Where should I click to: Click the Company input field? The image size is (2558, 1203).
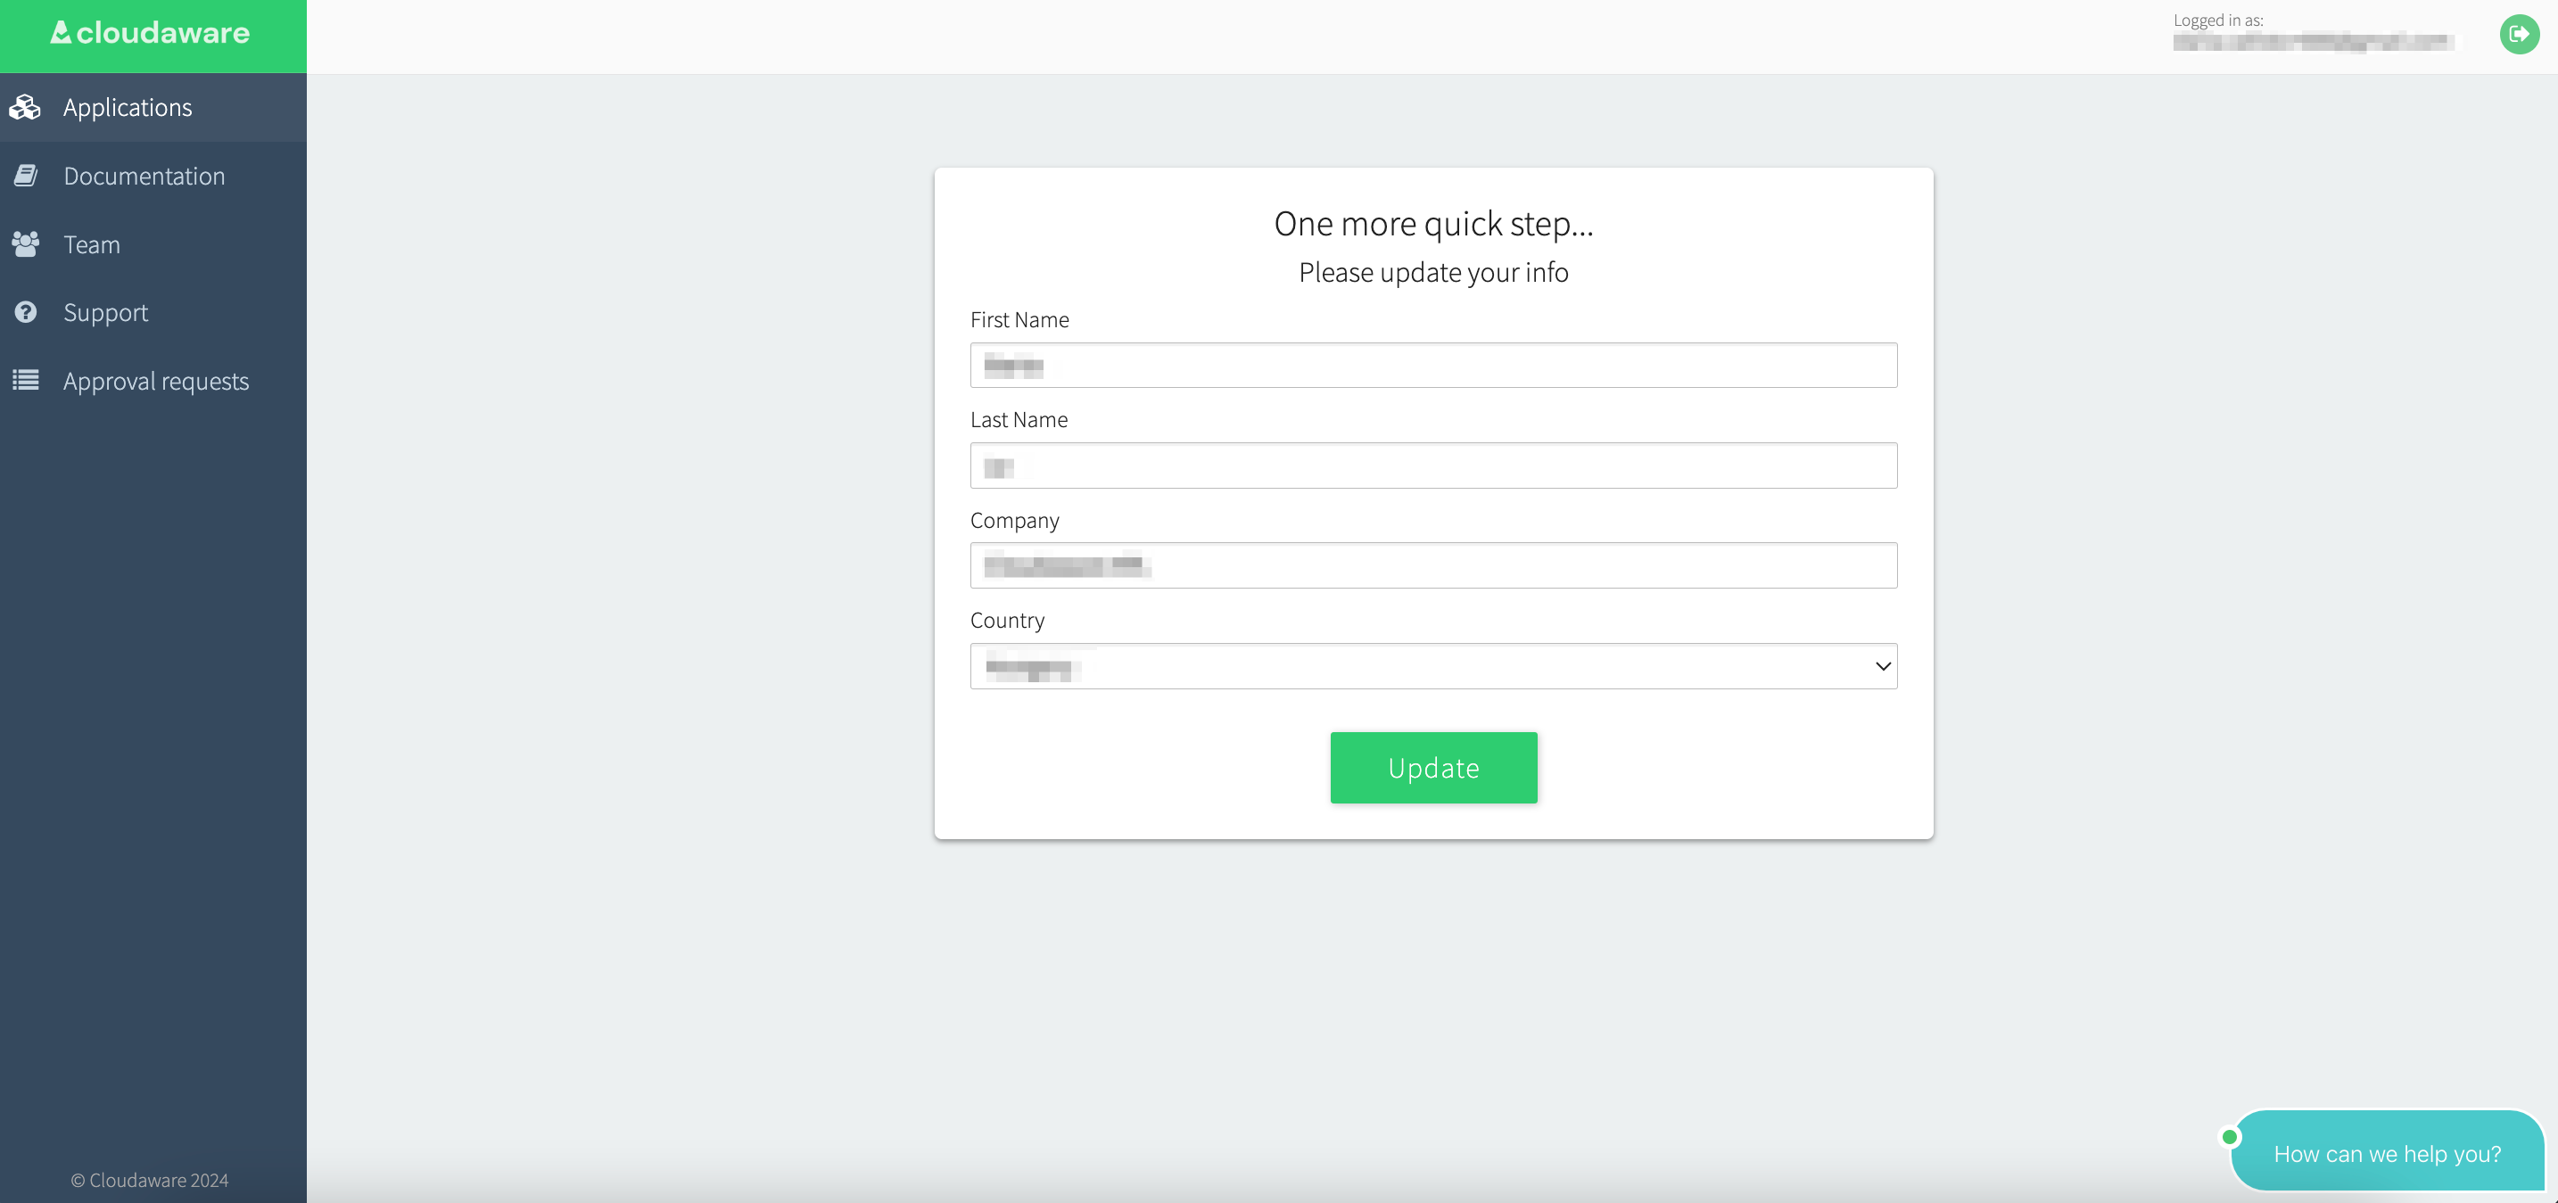[x=1434, y=564]
